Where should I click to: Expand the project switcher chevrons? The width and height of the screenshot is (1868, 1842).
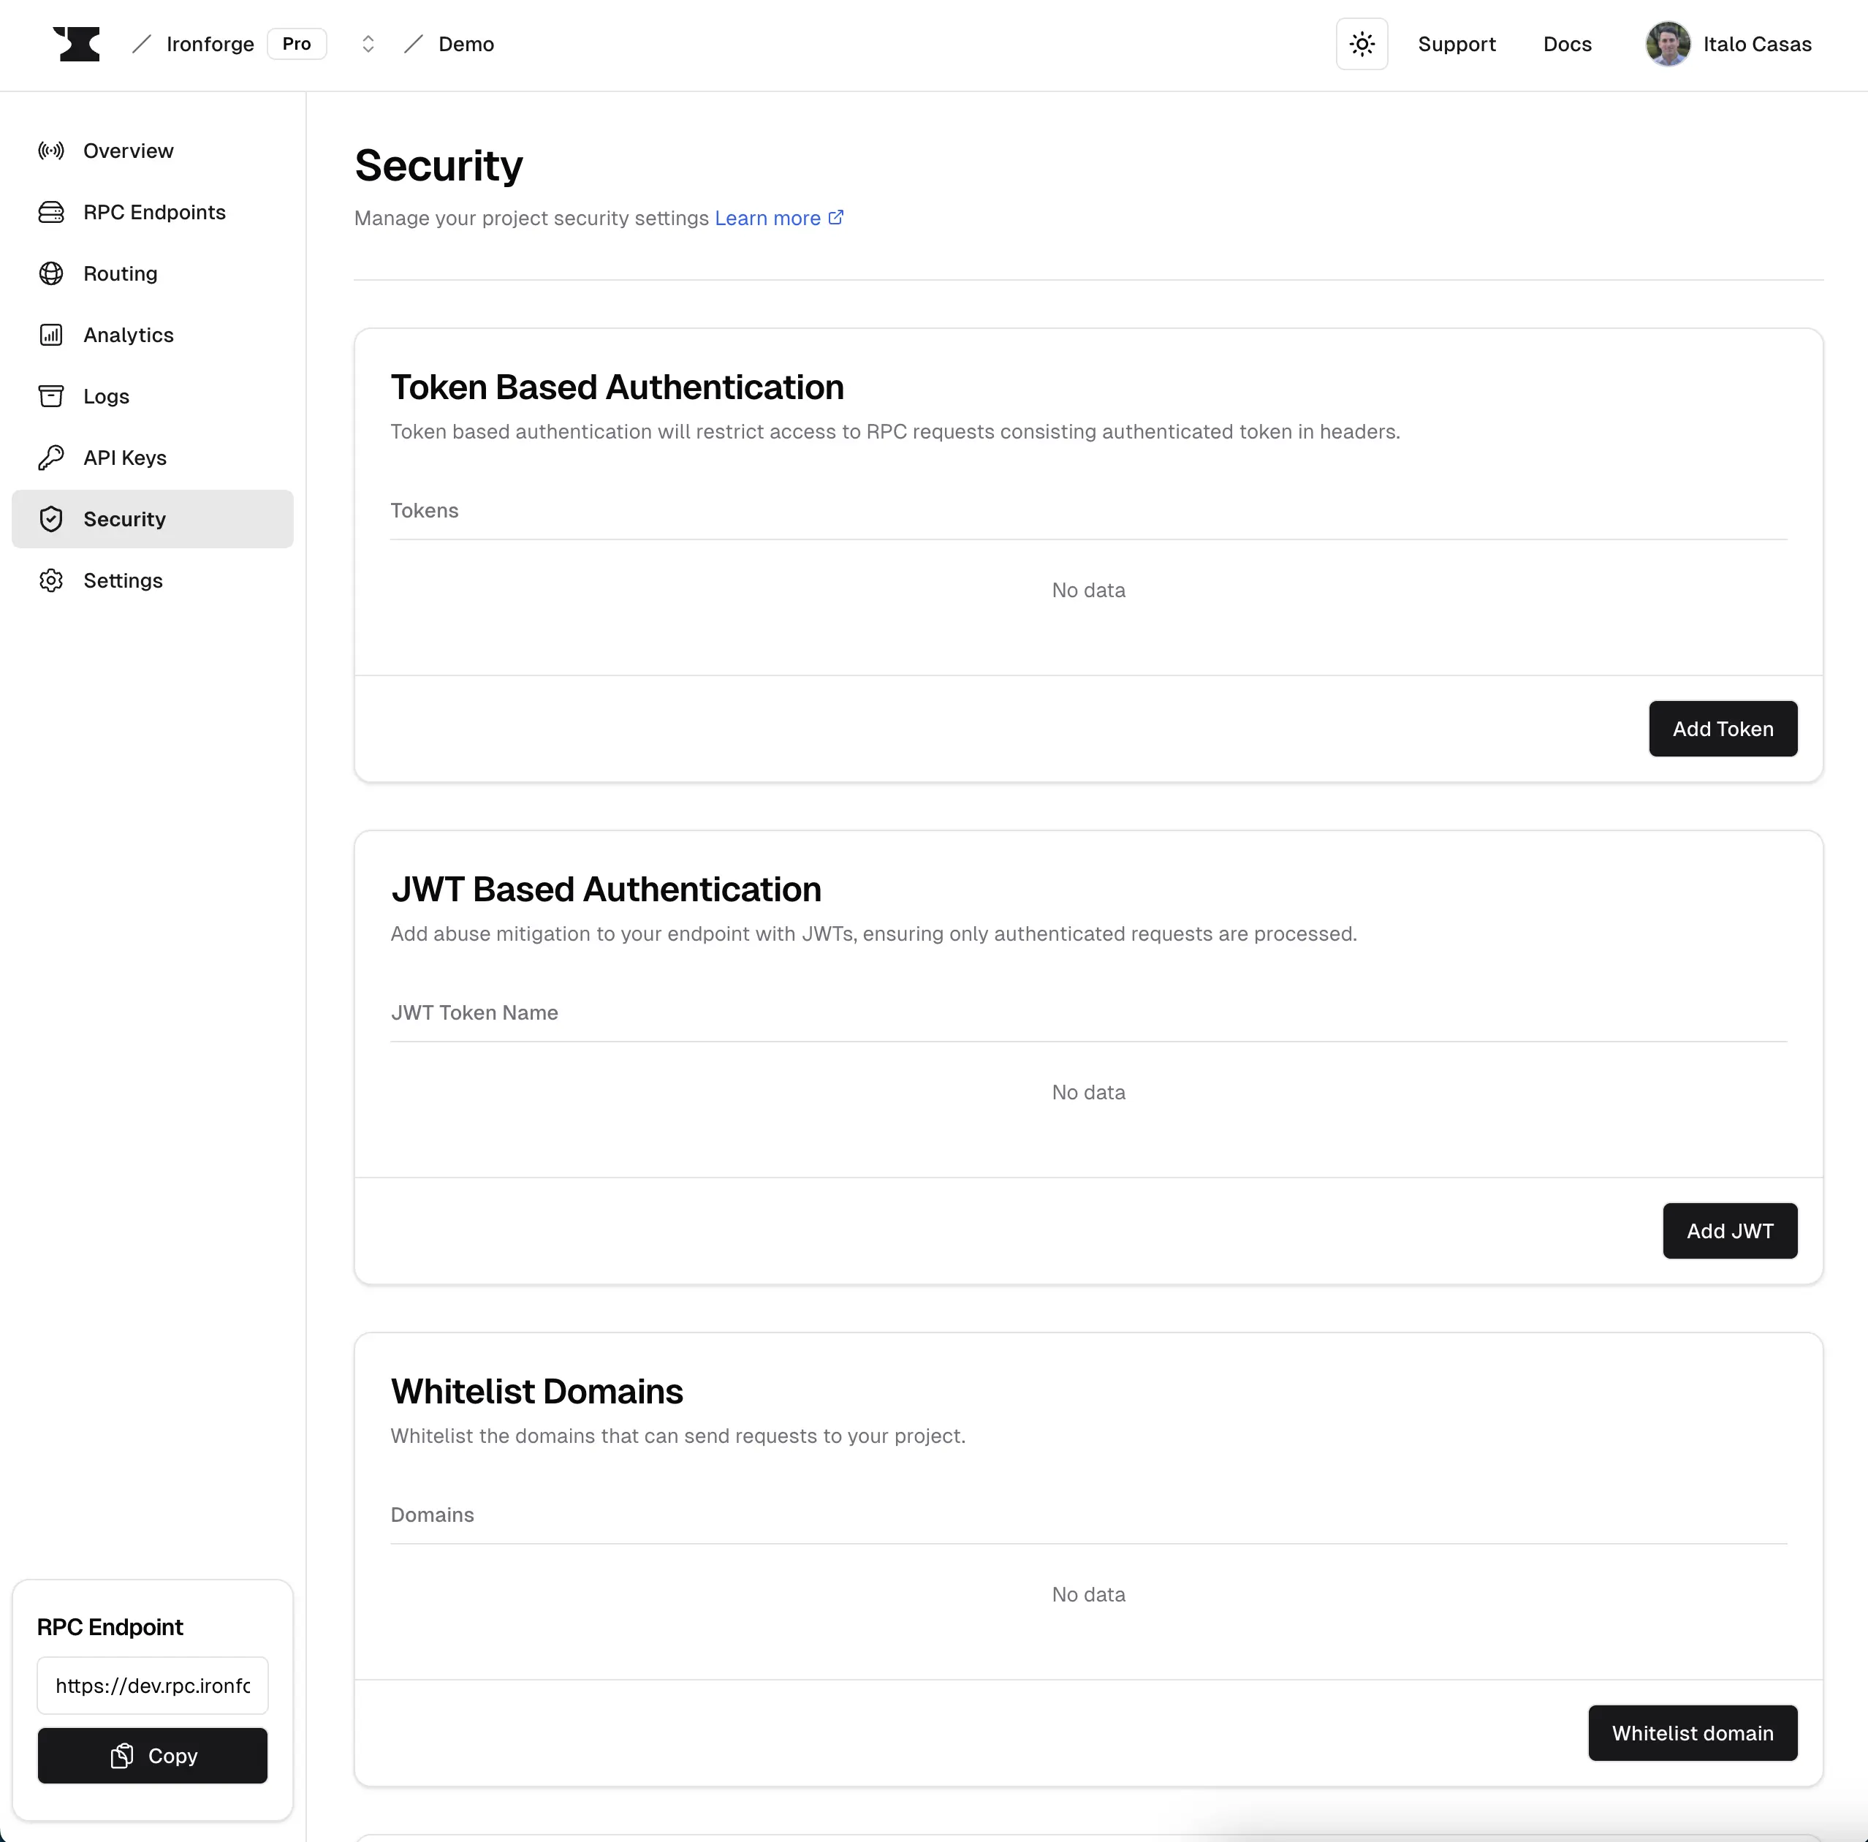368,45
